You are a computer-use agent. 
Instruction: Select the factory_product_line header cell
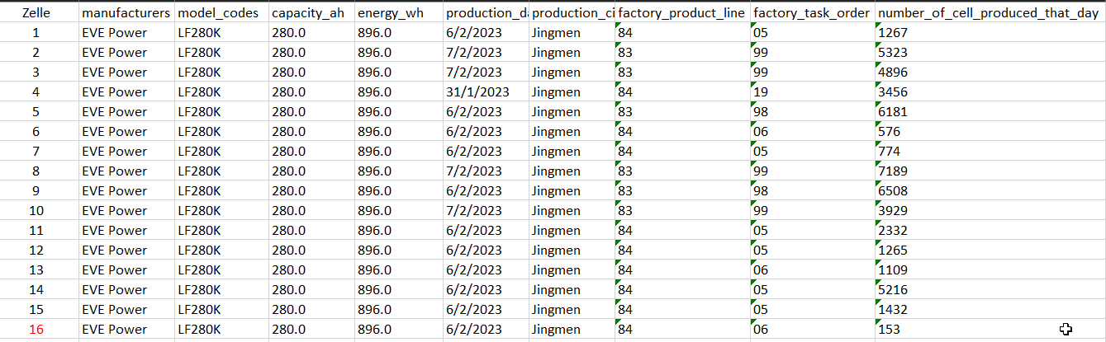(682, 13)
